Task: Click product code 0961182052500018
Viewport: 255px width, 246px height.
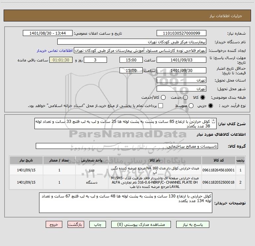Action: pos(219,182)
